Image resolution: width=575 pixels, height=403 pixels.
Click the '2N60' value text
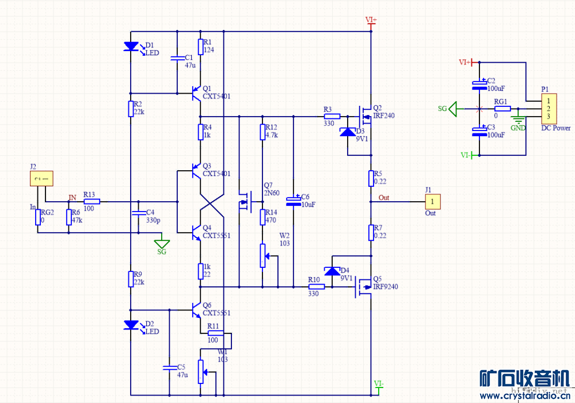coord(271,193)
